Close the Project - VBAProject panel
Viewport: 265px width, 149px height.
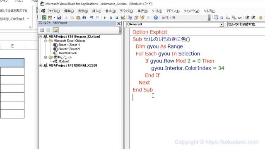coord(119,24)
